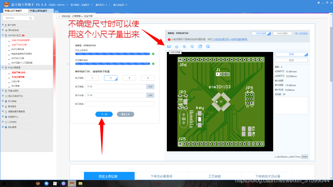Viewport: 333px width, 187px height.
Task: Click the 优惠券中心 sidebar icon
Action: 6,117
